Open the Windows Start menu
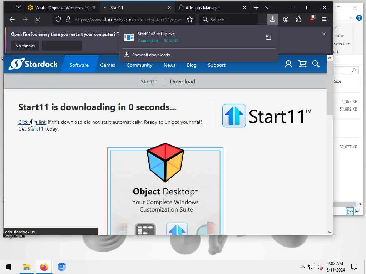Image resolution: width=366 pixels, height=274 pixels. pos(9,267)
